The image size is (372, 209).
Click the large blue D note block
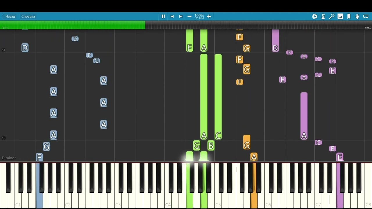click(25, 48)
